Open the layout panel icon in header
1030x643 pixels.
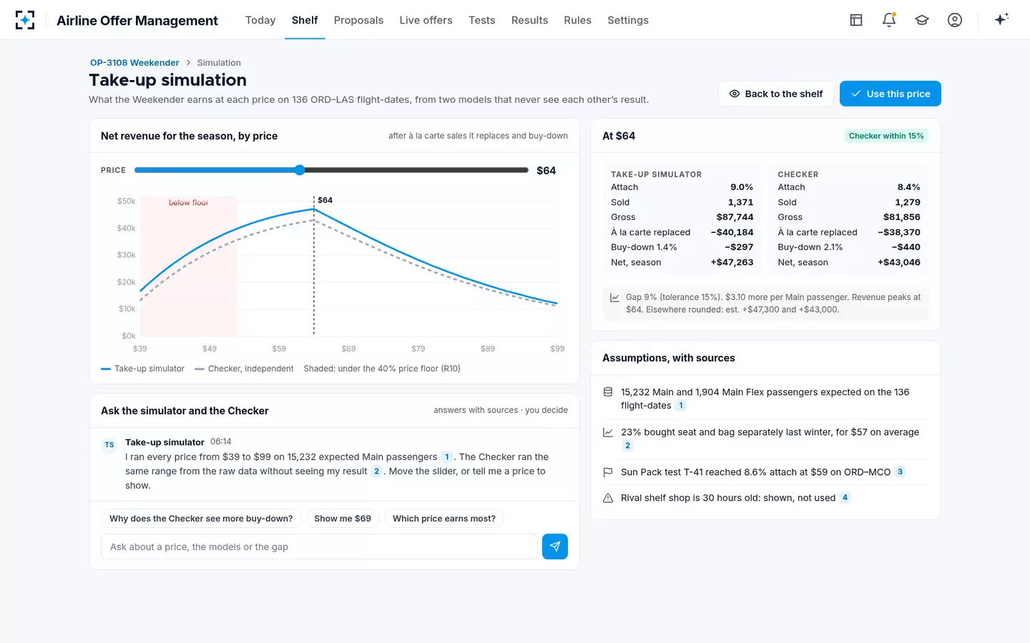click(856, 20)
